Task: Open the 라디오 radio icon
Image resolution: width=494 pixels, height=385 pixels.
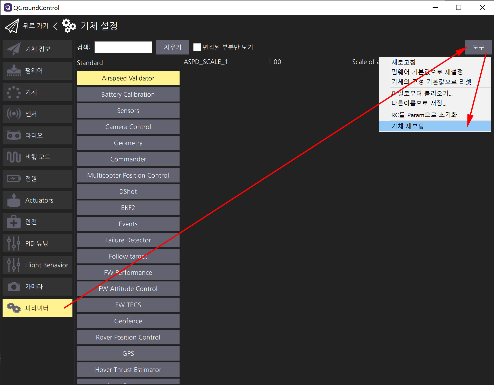Action: 14,135
